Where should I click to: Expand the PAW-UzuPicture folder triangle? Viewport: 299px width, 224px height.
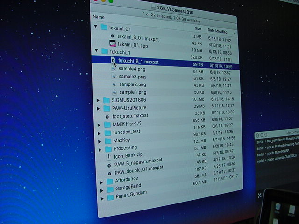tap(98, 109)
